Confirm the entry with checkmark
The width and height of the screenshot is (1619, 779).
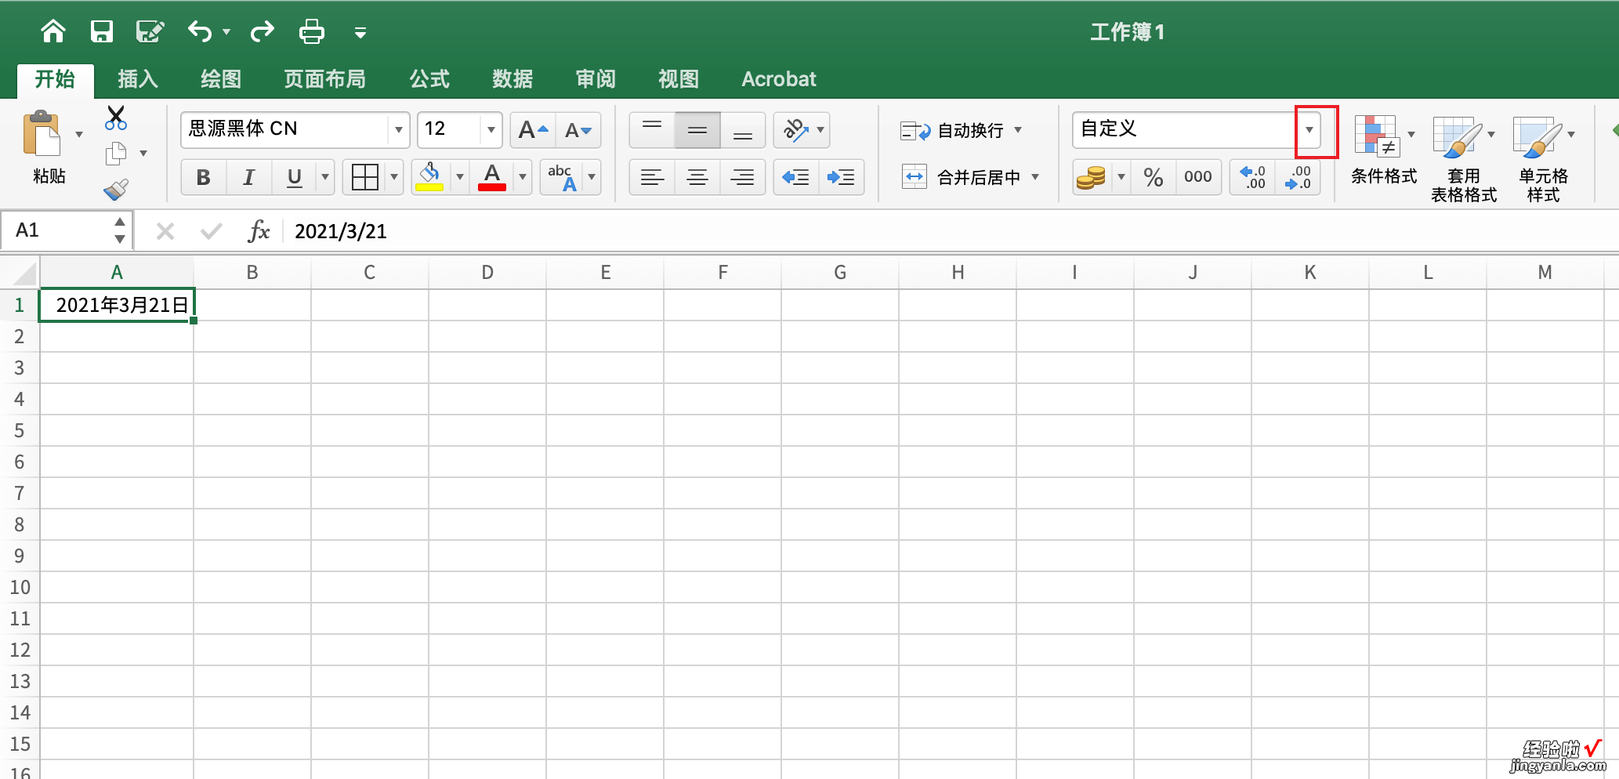click(x=211, y=231)
